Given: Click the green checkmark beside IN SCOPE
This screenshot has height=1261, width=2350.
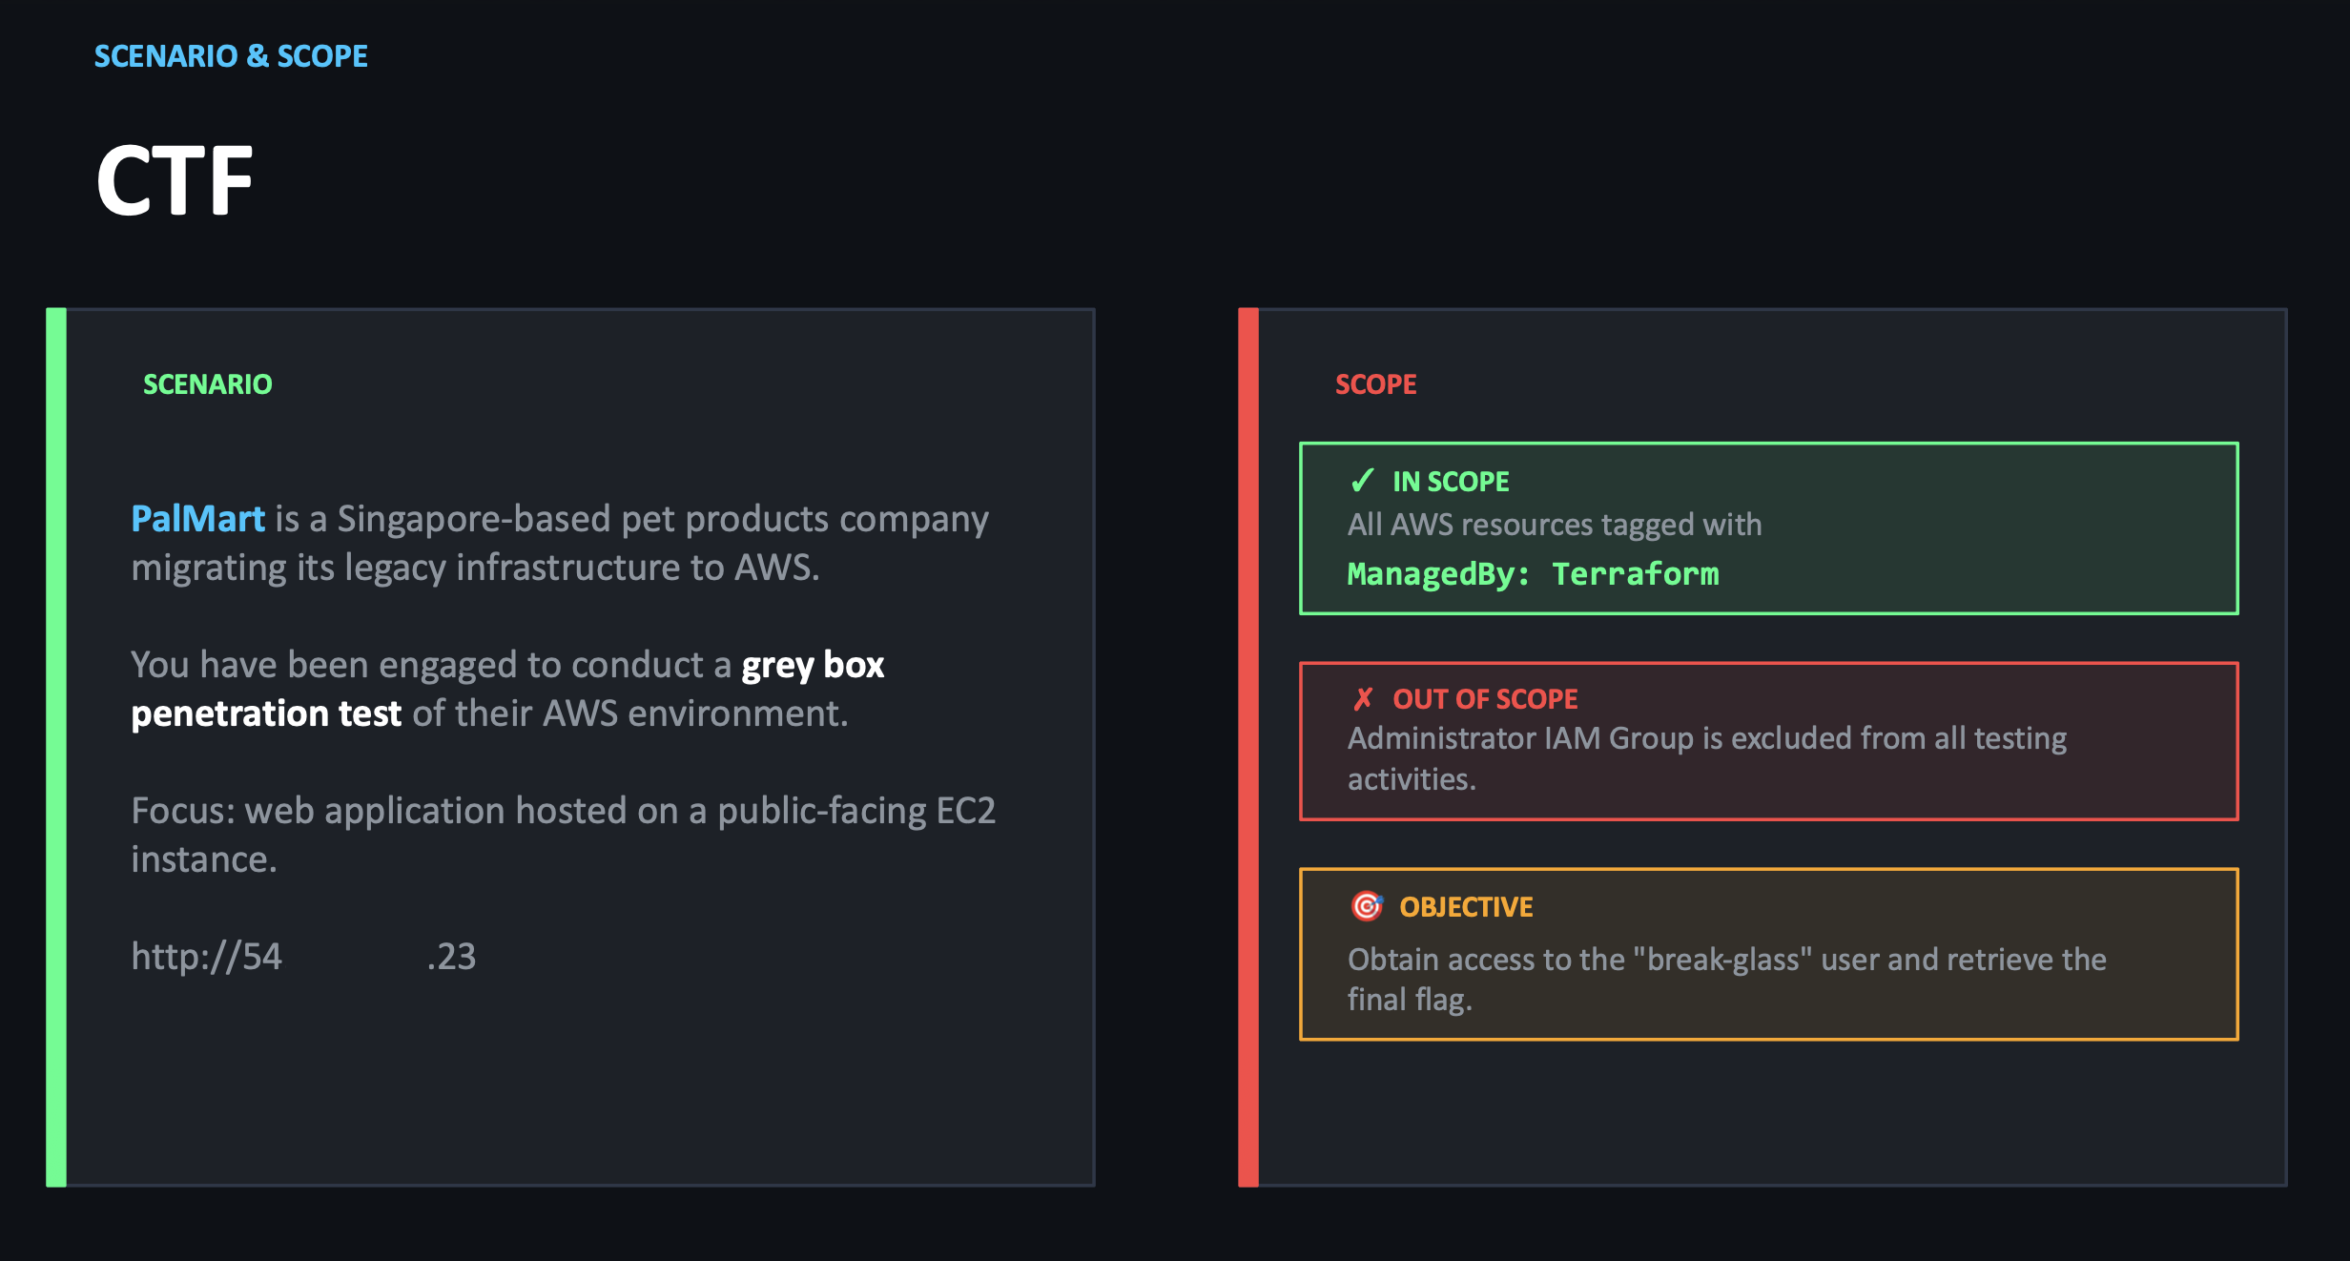Looking at the screenshot, I should 1362,481.
